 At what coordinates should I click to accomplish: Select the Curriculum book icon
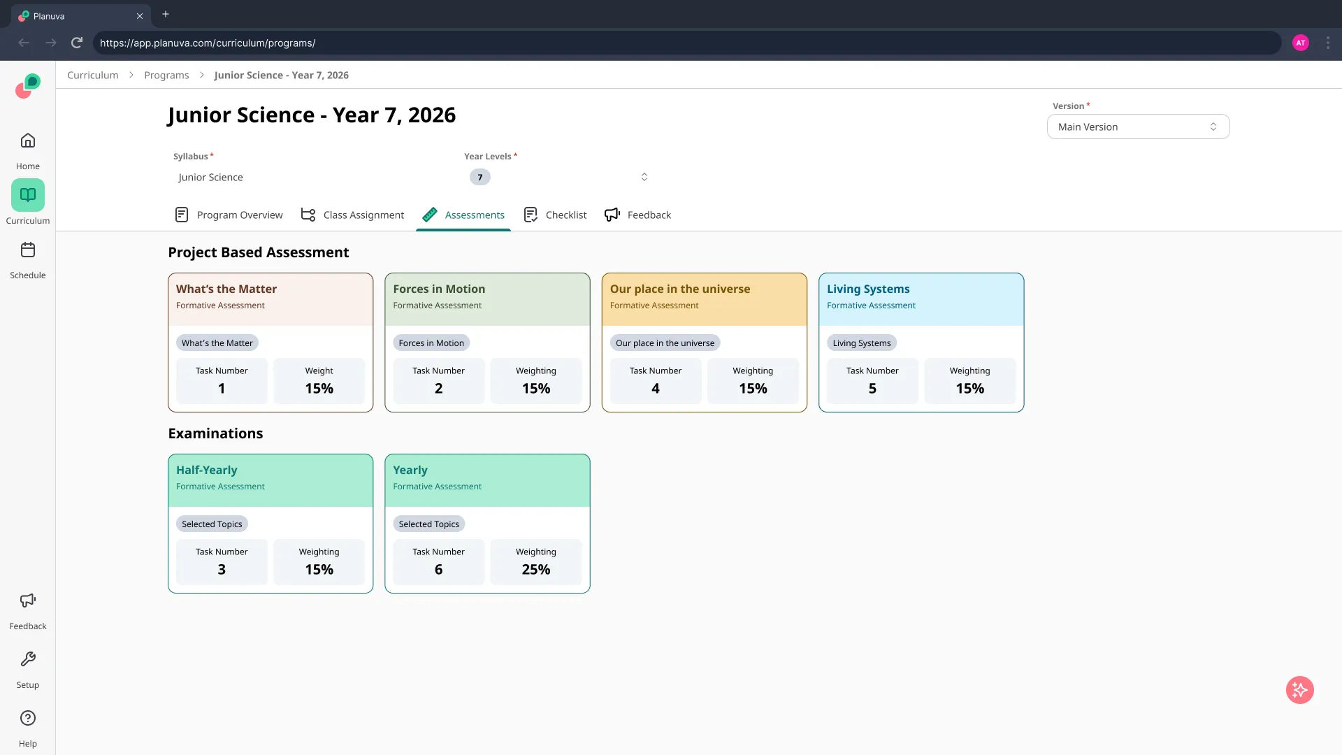28,195
